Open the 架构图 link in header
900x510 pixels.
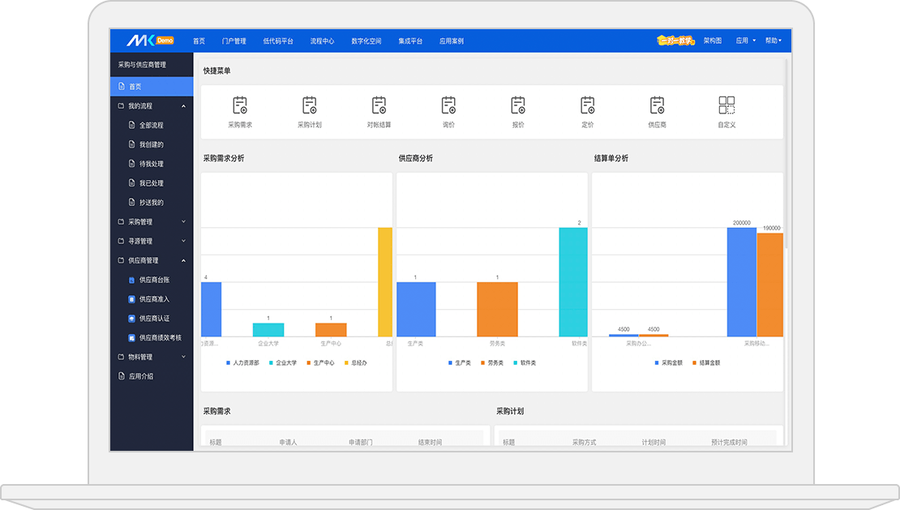712,41
